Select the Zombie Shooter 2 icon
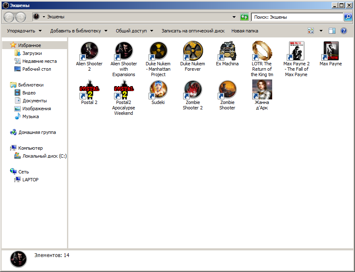The height and width of the screenshot is (272, 355). 193,89
